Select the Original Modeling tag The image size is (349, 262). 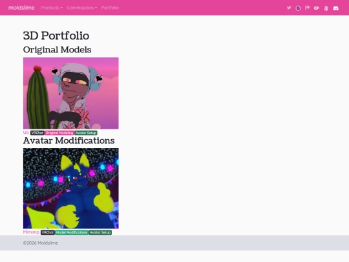(x=59, y=133)
